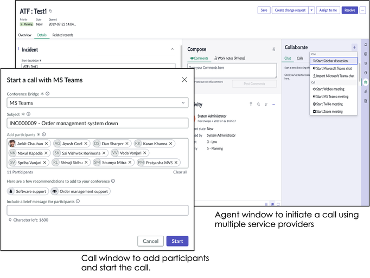Remove Ayush Goel from participants
370x278 pixels.
point(86,144)
